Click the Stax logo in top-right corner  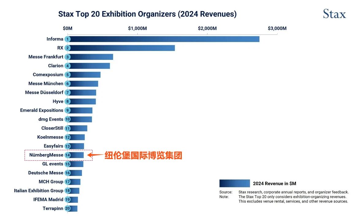[334, 14]
